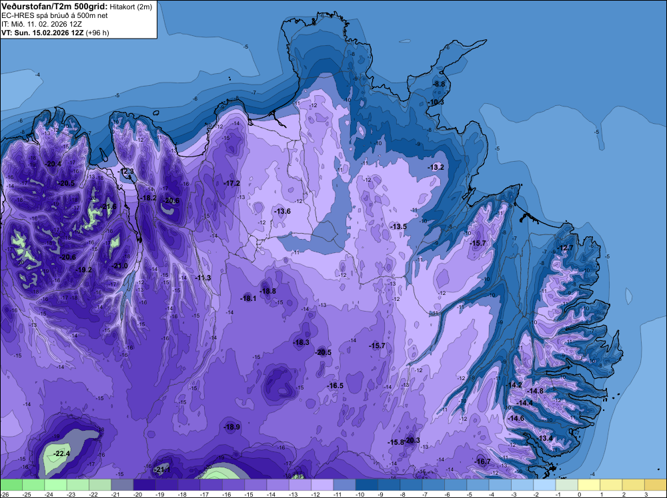Click the -13.2 temperature value
667x498 pixels.
(436, 167)
